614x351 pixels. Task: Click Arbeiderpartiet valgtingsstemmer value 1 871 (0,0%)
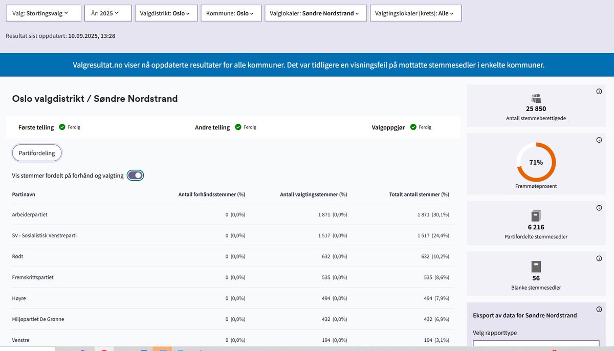pyautogui.click(x=333, y=214)
